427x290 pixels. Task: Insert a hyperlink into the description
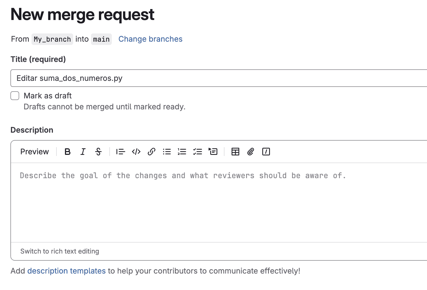click(x=152, y=152)
